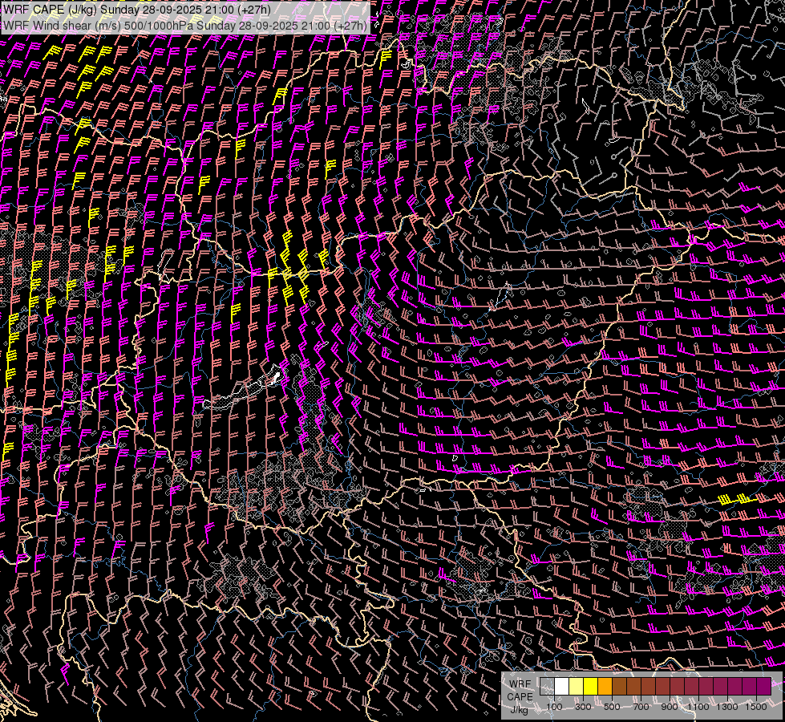The width and height of the screenshot is (785, 722).
Task: Click the 1500 label on legend
Action: [756, 707]
